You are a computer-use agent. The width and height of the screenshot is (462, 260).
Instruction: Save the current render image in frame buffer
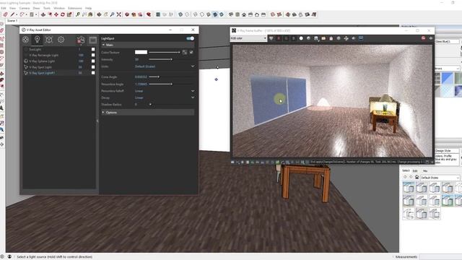pyautogui.click(x=316, y=38)
